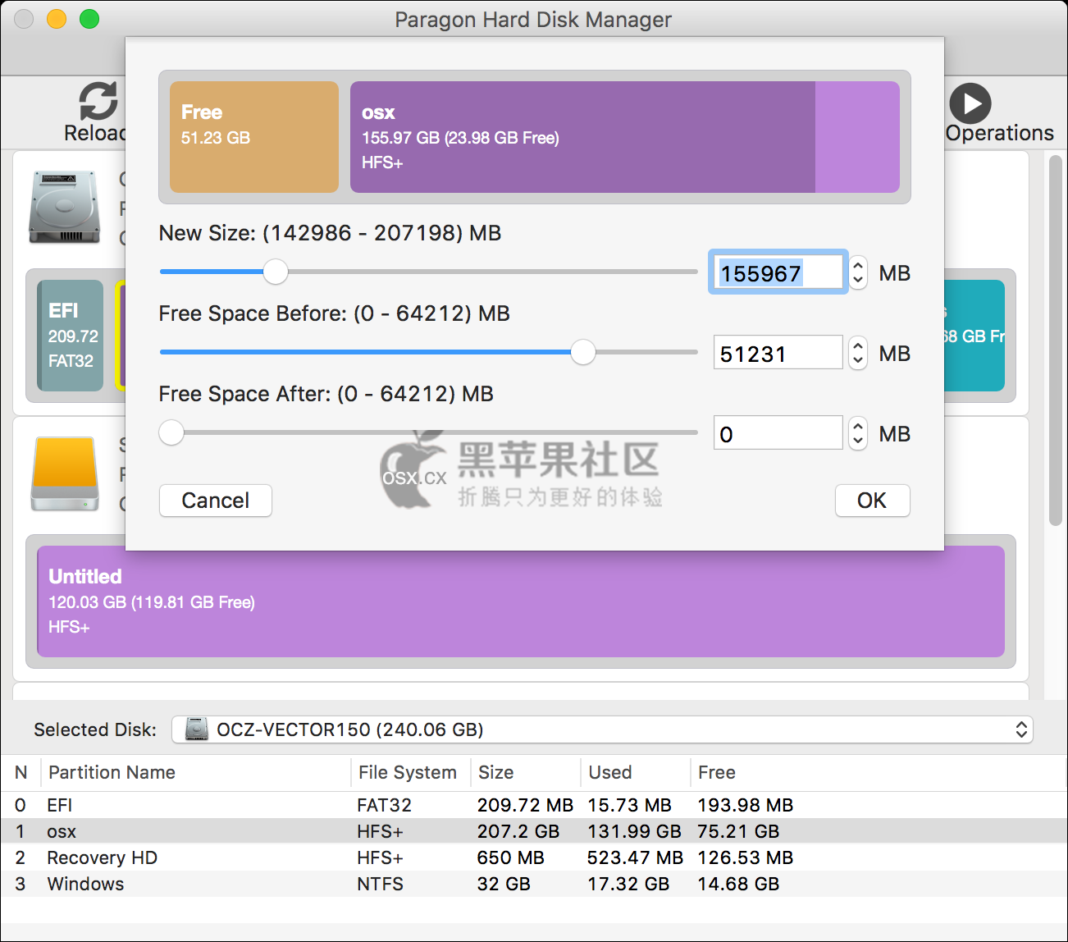Click the Cancel button
Image resolution: width=1068 pixels, height=942 pixels.
tap(216, 501)
